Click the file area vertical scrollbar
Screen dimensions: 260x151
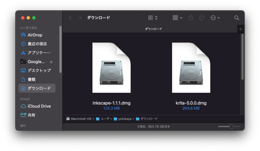click(x=242, y=57)
